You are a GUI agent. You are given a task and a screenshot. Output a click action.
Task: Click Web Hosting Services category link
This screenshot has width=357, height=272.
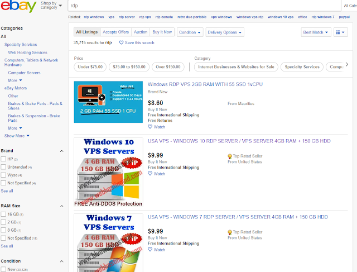click(27, 53)
